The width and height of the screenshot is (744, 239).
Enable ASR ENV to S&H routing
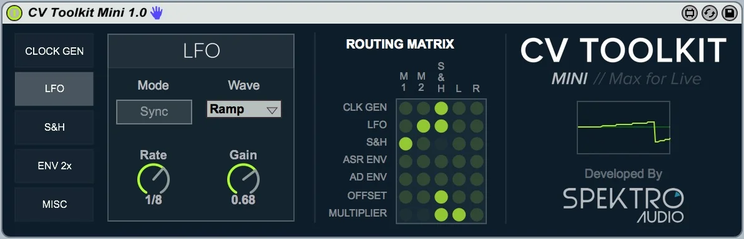[x=441, y=161]
